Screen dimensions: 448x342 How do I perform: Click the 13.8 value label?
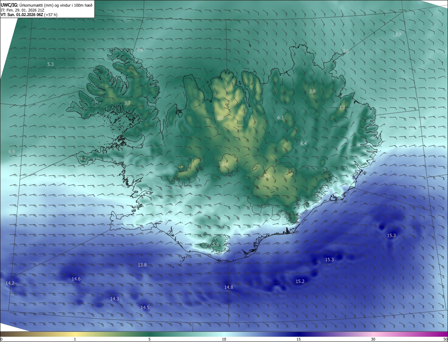142,265
